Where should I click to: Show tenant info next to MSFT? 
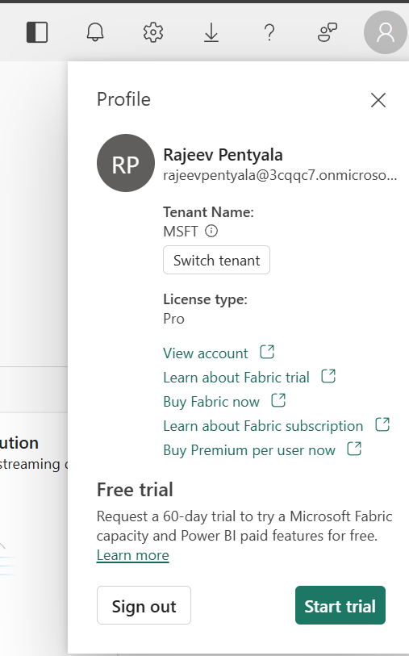point(211,231)
